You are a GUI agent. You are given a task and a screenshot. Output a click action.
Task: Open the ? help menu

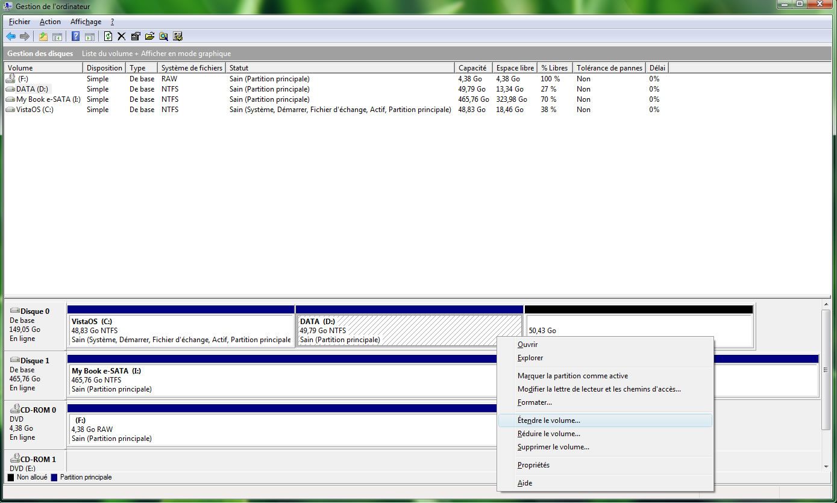112,22
